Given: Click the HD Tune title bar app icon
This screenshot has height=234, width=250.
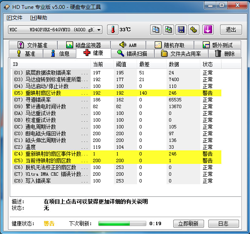Looking at the screenshot, I should point(7,7).
